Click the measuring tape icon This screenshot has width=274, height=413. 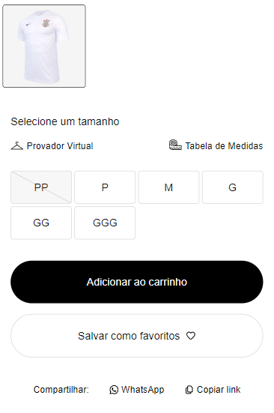(175, 145)
